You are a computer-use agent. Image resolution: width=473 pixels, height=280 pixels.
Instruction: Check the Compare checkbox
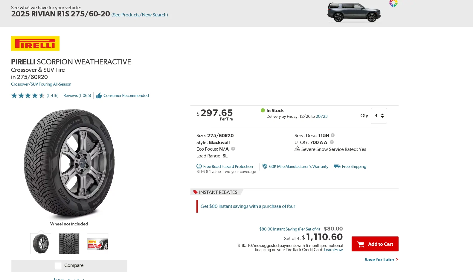click(58, 265)
